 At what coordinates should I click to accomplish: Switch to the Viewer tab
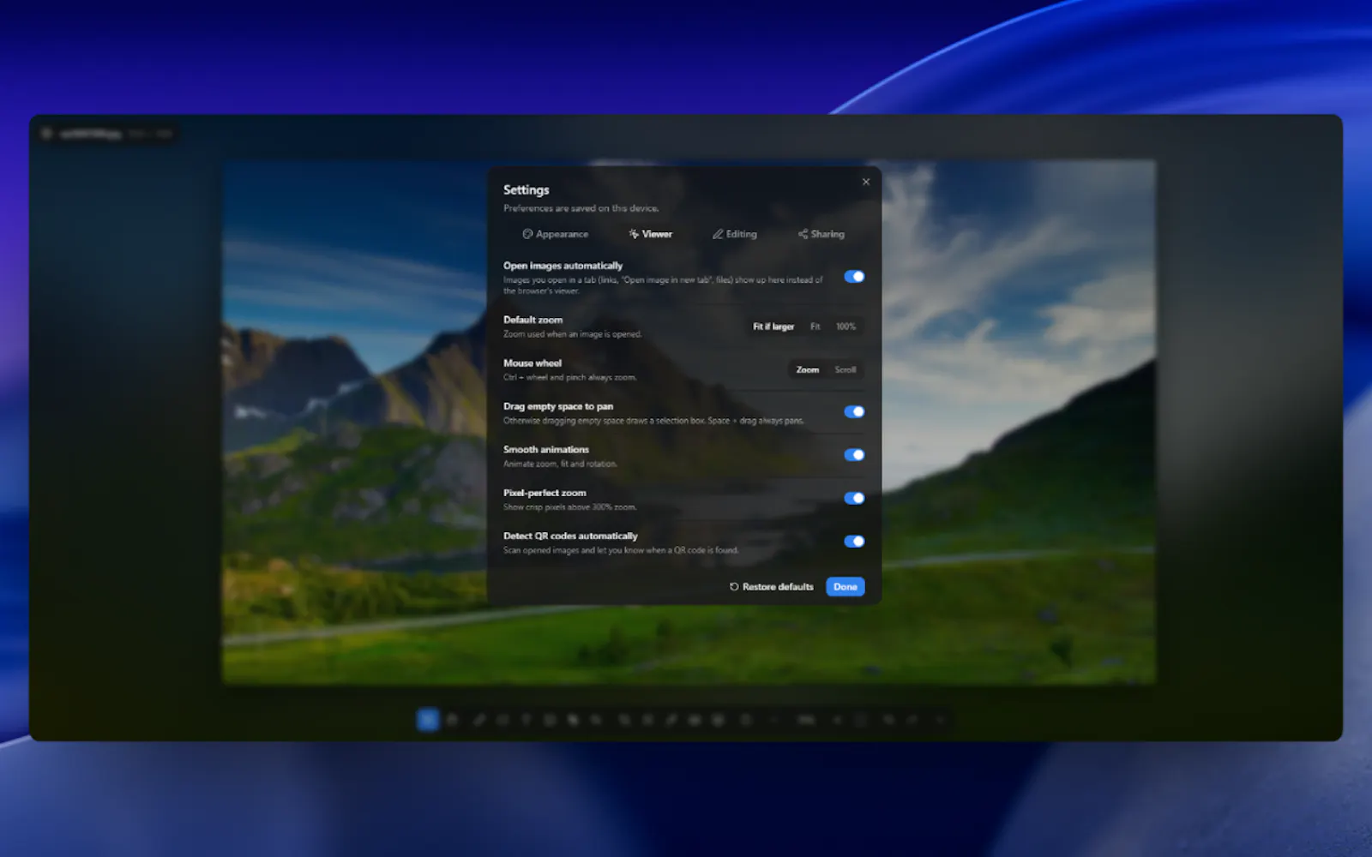pyautogui.click(x=650, y=234)
